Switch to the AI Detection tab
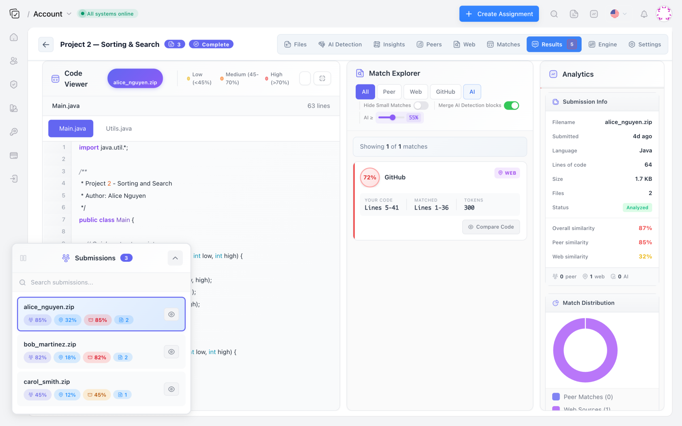This screenshot has width=682, height=426. pos(340,45)
